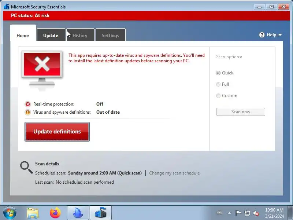
Task: Show hidden tray icons with the arrow
Action: [229, 213]
